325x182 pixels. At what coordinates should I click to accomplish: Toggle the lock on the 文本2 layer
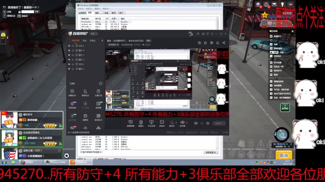[73, 46]
